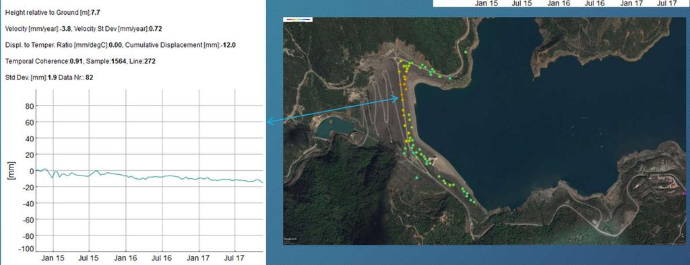Click the left arrowhead of the blue arrow
Image resolution: width=690 pixels, height=265 pixels.
270,122
